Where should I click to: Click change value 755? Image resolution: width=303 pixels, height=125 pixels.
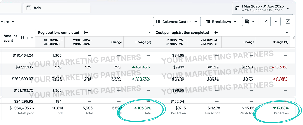117,67
